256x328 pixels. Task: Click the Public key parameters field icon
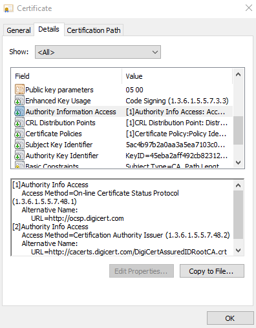click(19, 89)
